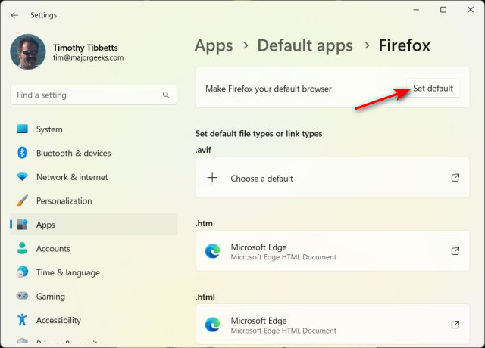Click the Find a setting search box
This screenshot has height=348, width=485.
point(93,95)
